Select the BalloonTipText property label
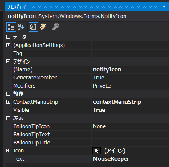 tap(32, 135)
